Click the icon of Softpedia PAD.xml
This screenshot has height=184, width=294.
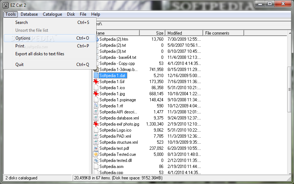[96, 136]
